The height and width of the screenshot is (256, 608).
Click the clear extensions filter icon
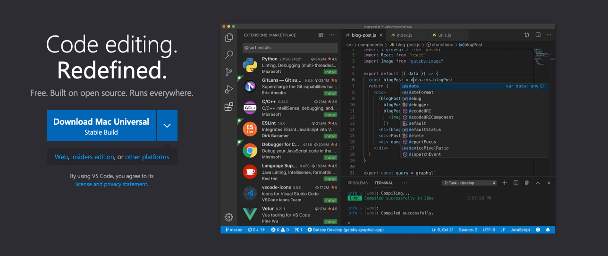pos(321,35)
